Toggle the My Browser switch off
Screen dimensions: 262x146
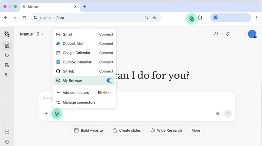(110, 81)
